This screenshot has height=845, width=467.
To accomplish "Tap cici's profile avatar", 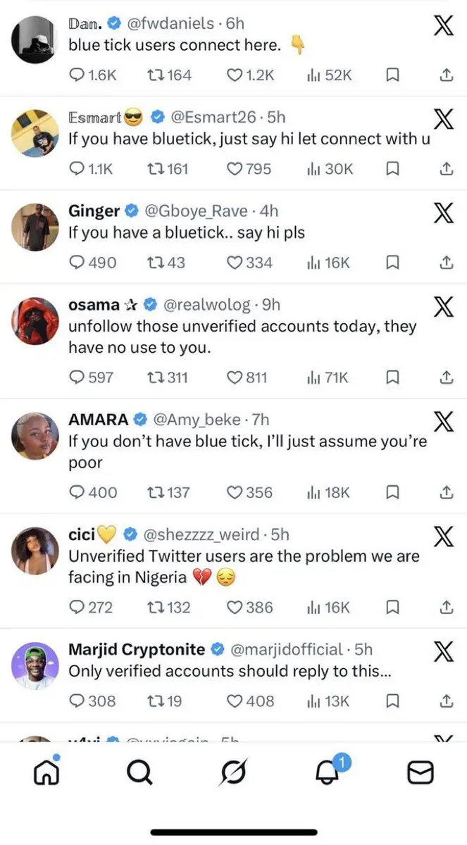I will pos(35,551).
